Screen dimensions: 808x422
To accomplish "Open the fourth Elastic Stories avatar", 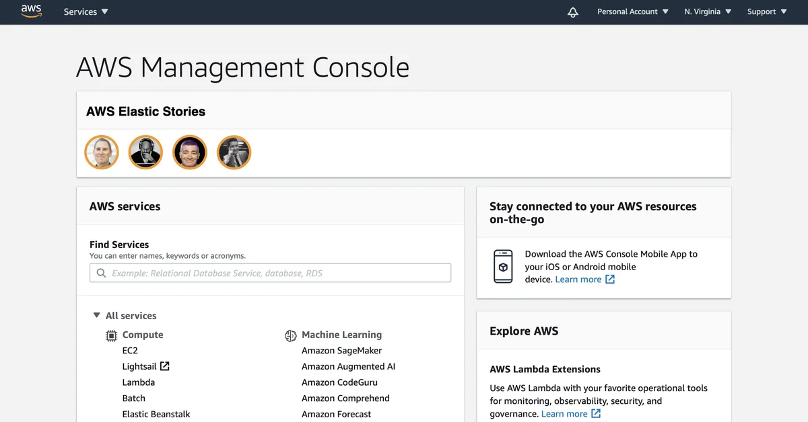I will point(234,153).
